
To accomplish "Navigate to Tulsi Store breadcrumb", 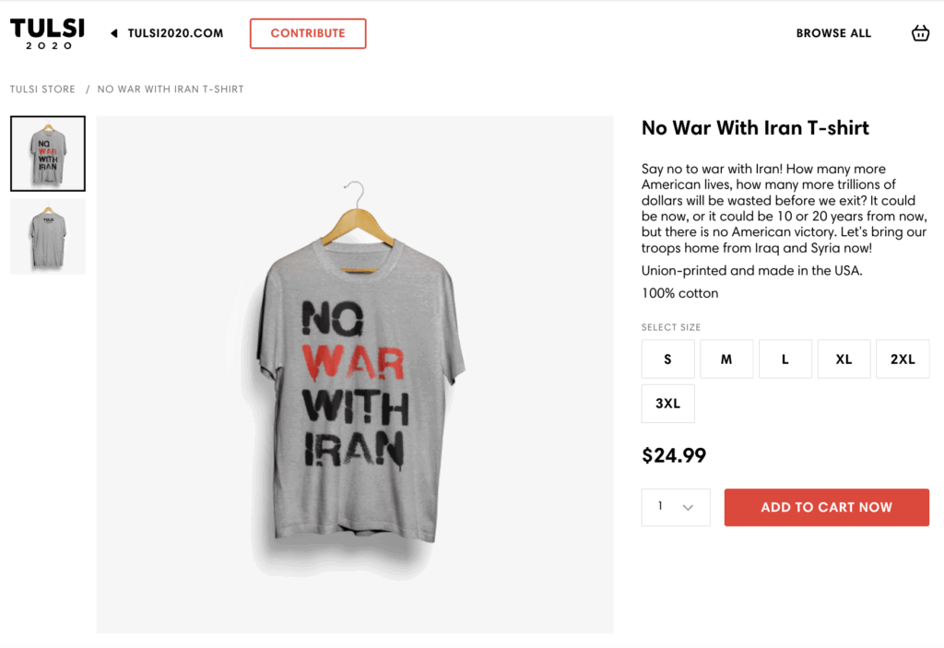I will [42, 89].
